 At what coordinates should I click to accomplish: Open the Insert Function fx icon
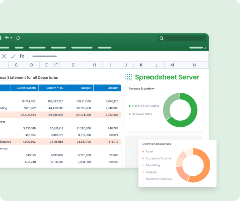pos(22,56)
